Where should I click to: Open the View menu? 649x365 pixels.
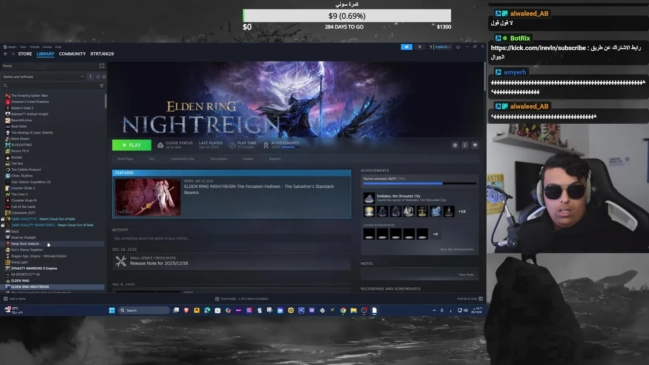(23, 47)
